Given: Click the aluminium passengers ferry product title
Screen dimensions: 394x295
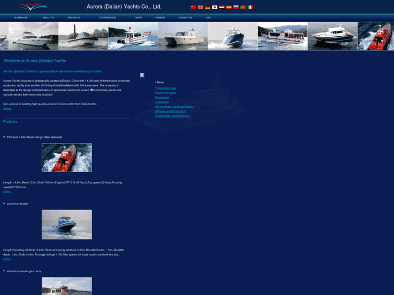Looking at the screenshot, I should point(24,271).
